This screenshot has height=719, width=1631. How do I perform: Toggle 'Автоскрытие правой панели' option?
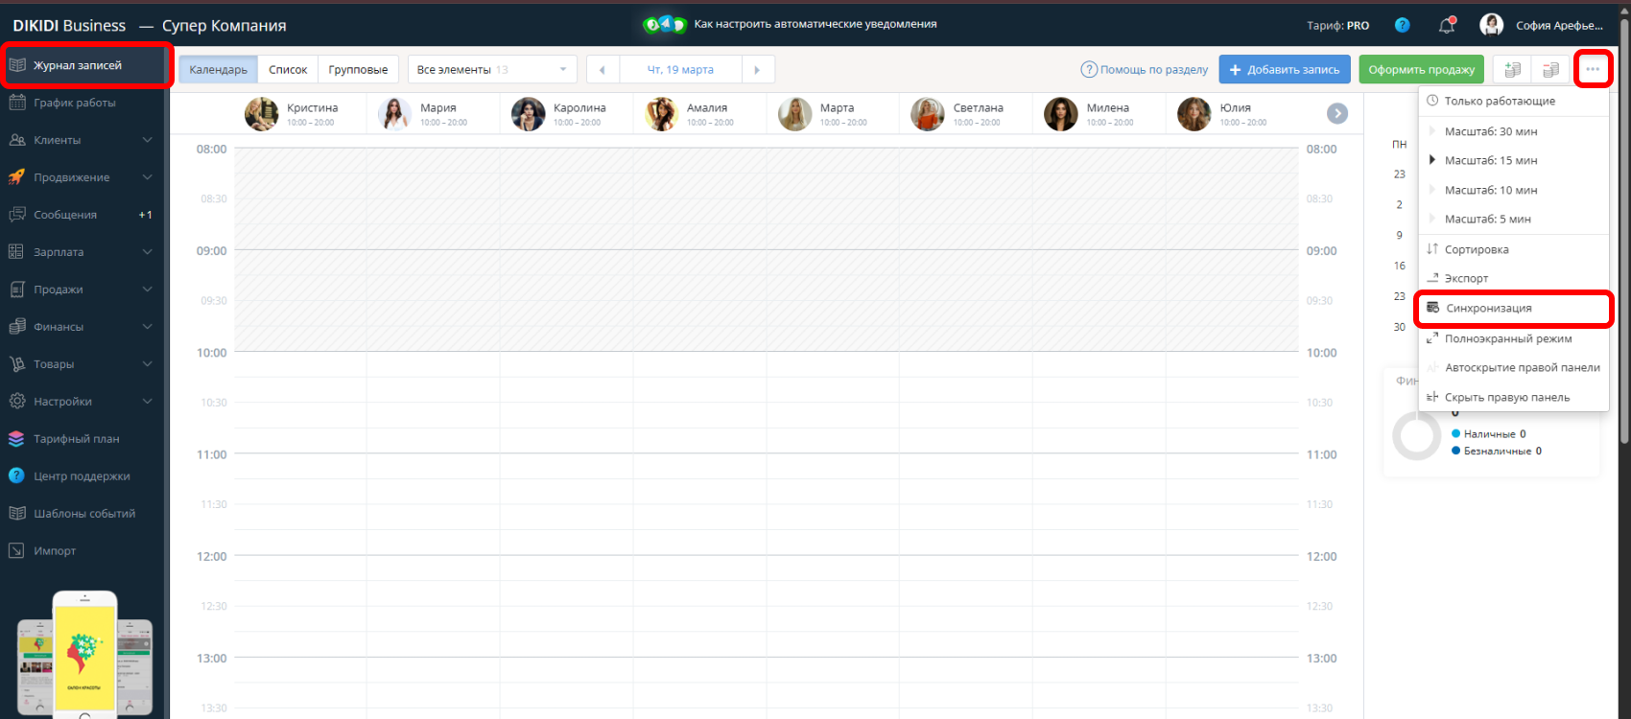click(x=1522, y=368)
